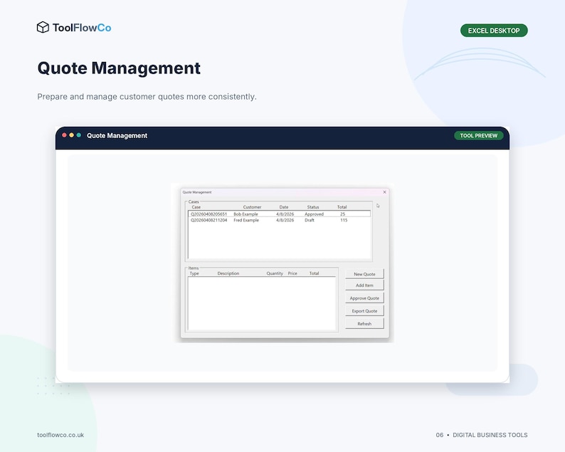The width and height of the screenshot is (565, 452).
Task: Open the toolflowco.co.uk footer link
Action: [60, 435]
